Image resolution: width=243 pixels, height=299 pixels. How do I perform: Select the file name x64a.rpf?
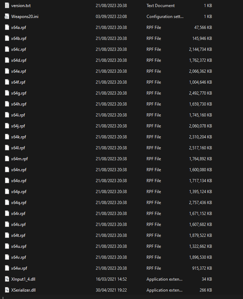pyautogui.click(x=19, y=28)
